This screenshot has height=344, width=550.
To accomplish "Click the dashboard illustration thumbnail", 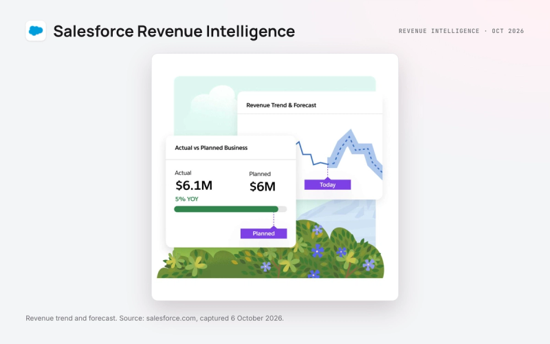I will 275,177.
